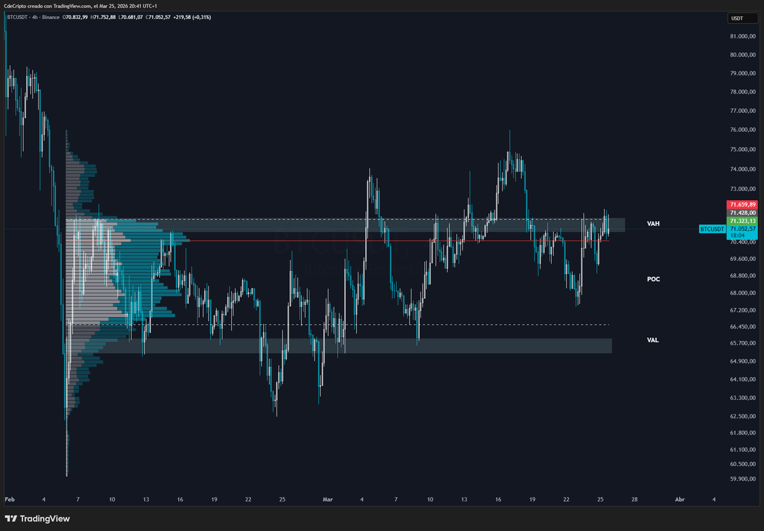Image resolution: width=764 pixels, height=531 pixels.
Task: Click the 61.800,00 price axis label
Action: click(742, 432)
